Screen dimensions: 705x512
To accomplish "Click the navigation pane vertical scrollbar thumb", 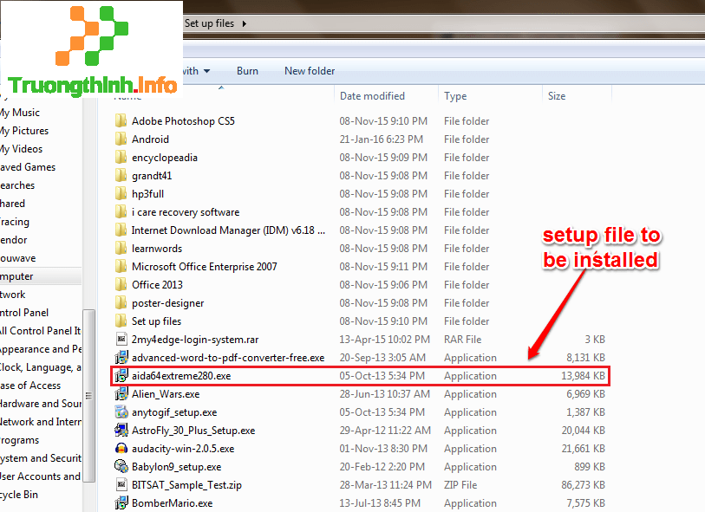I will 89,395.
